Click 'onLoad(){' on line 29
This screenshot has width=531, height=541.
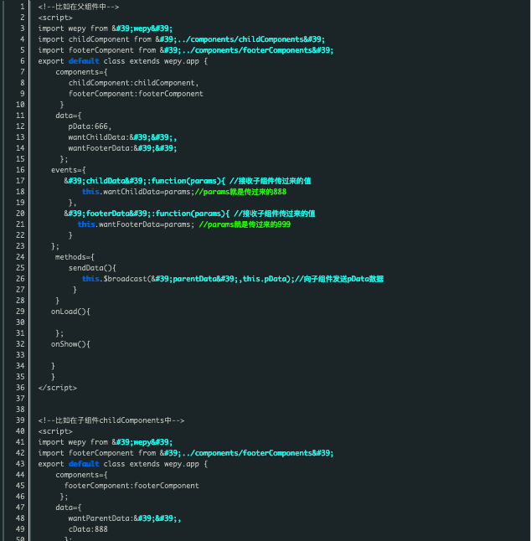pos(70,312)
